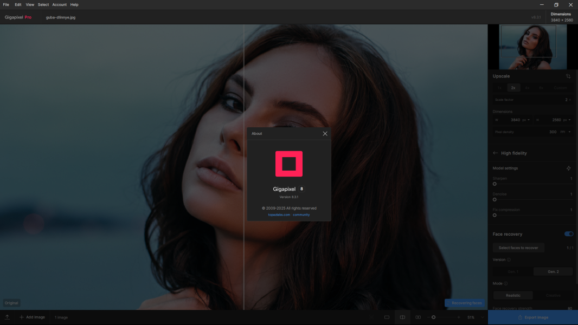Open the Edit menu
The height and width of the screenshot is (325, 578).
(x=18, y=5)
